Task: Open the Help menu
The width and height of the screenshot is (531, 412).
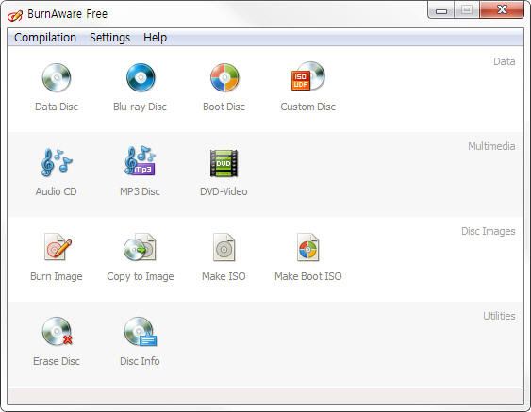Action: point(155,38)
